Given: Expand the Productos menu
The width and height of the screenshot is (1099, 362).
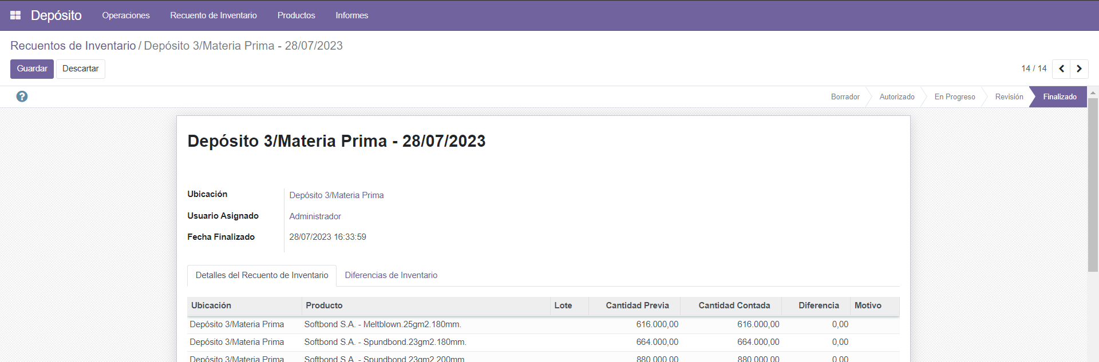Looking at the screenshot, I should click(296, 15).
